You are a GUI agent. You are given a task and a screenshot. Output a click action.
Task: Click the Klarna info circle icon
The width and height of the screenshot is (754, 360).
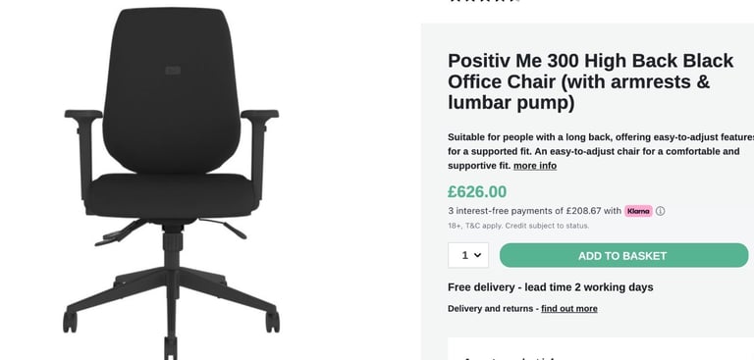click(x=660, y=211)
